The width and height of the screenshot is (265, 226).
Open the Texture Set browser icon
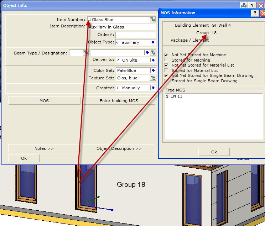153,78
